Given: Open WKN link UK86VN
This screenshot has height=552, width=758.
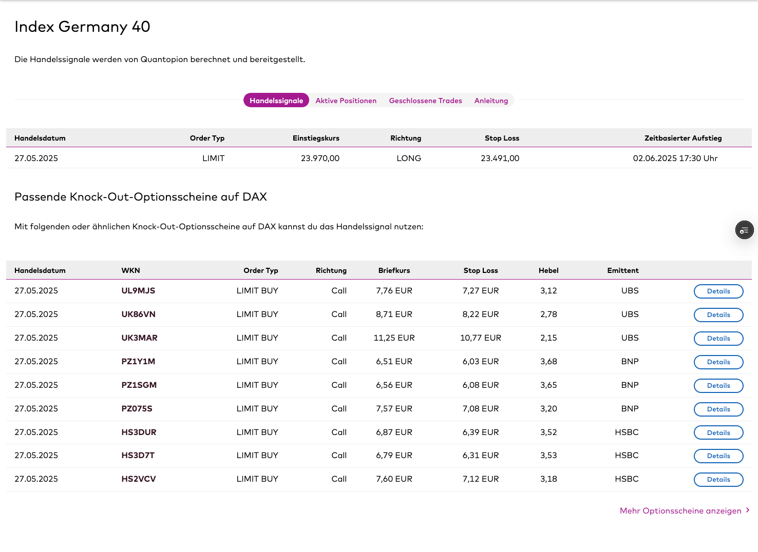Looking at the screenshot, I should coord(138,314).
